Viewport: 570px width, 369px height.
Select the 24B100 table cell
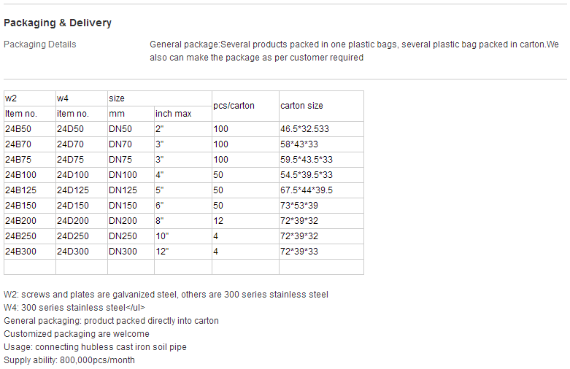point(30,175)
